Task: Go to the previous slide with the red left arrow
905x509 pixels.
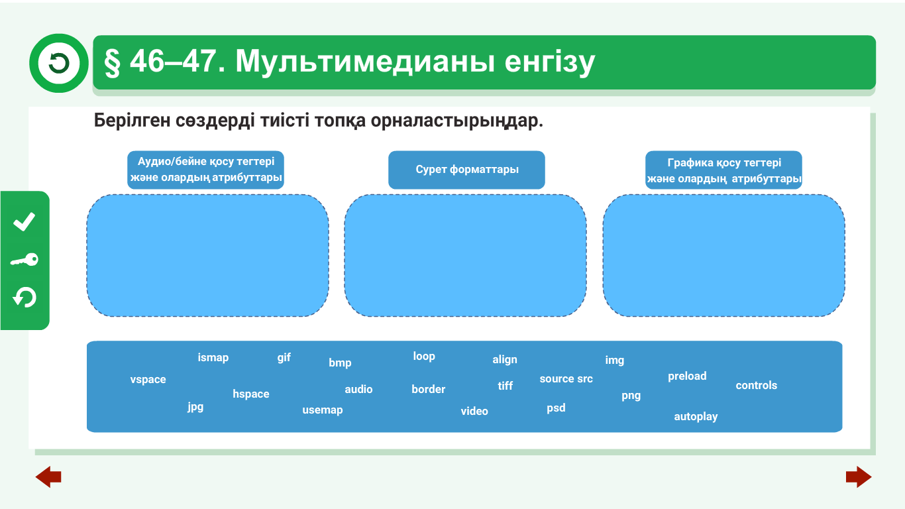Action: click(x=48, y=477)
